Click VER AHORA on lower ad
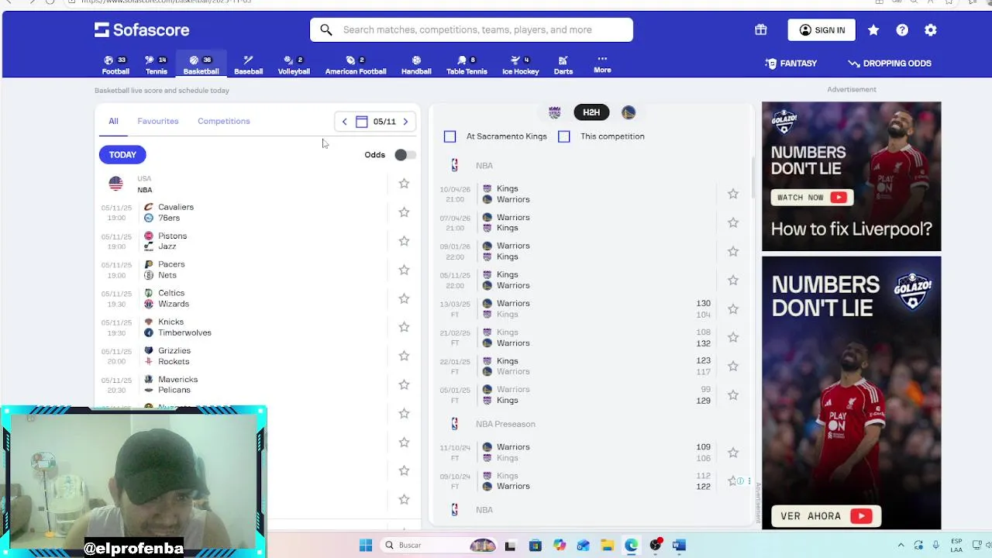 point(826,516)
